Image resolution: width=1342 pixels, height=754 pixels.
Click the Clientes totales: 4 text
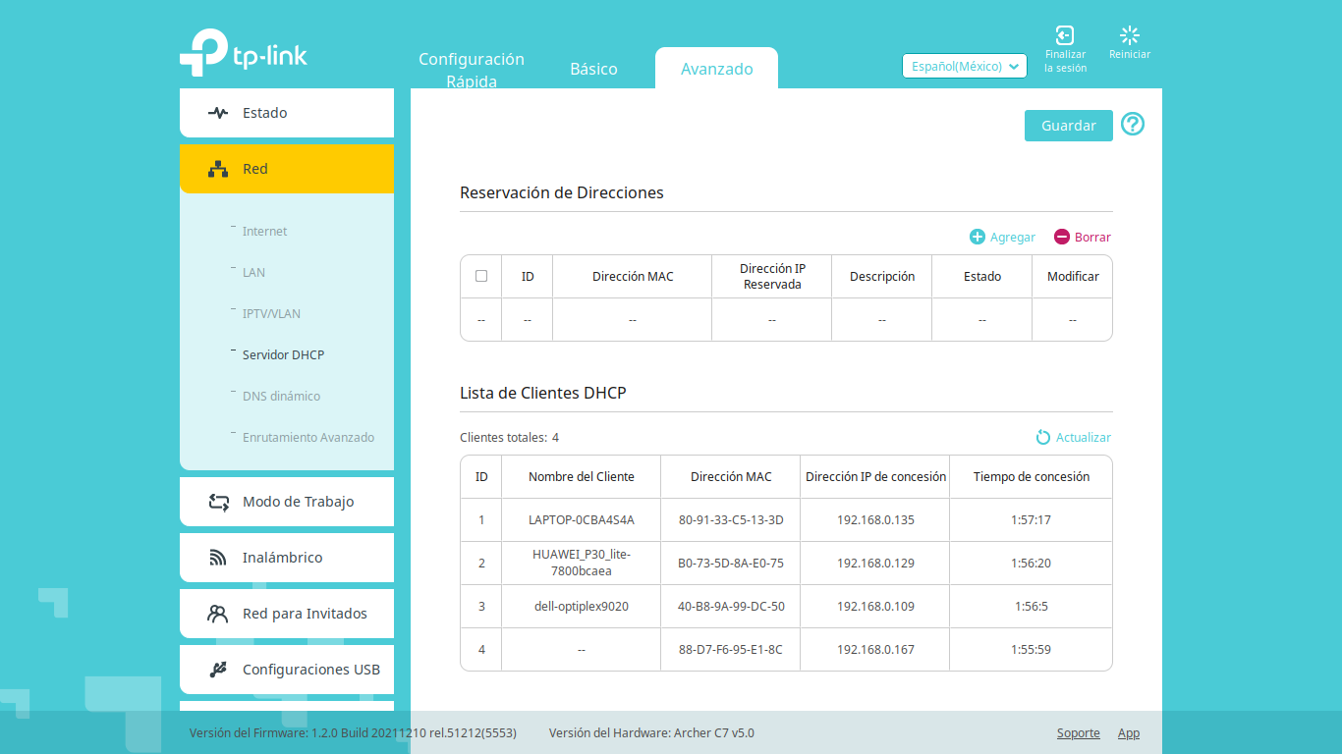509,437
